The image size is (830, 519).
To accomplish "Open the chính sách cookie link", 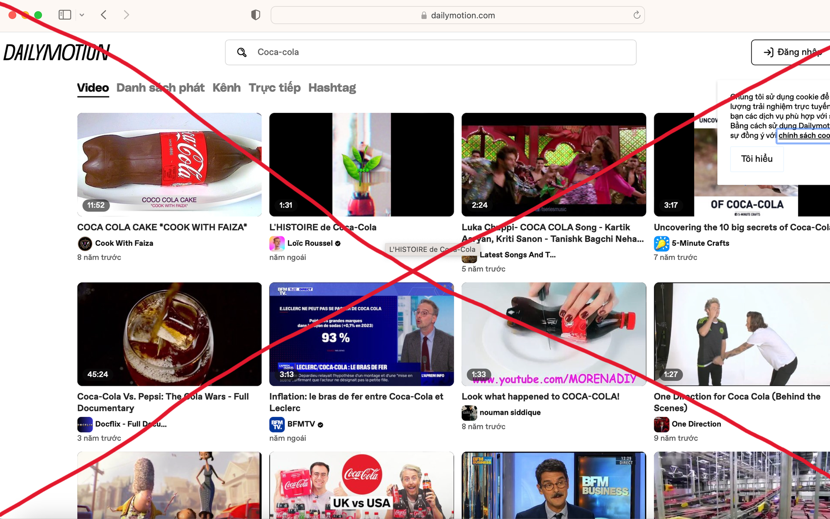I will click(804, 135).
